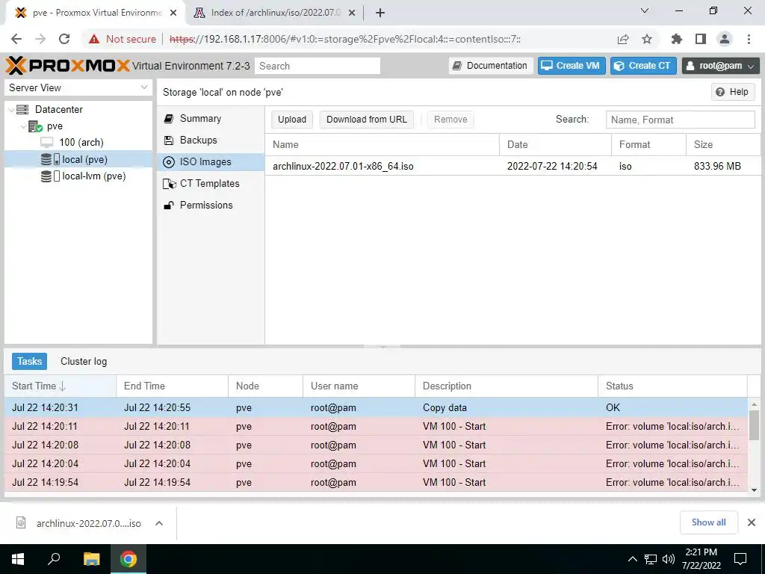Screen dimensions: 765x574
Task: Close the pve Proxmox tab
Action: (x=173, y=13)
